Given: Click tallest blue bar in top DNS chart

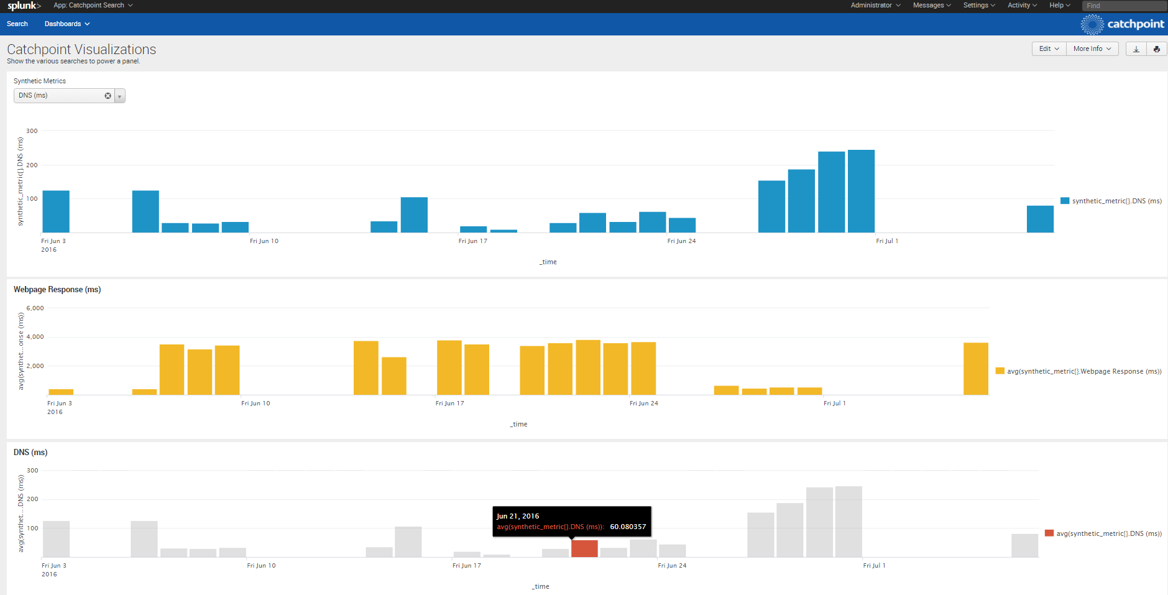Looking at the screenshot, I should coord(861,191).
